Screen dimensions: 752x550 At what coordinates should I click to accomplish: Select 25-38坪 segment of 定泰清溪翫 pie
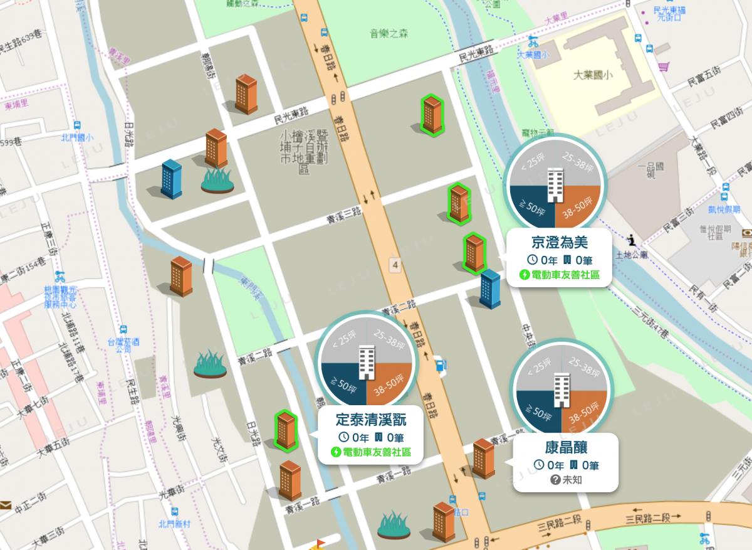coord(390,341)
